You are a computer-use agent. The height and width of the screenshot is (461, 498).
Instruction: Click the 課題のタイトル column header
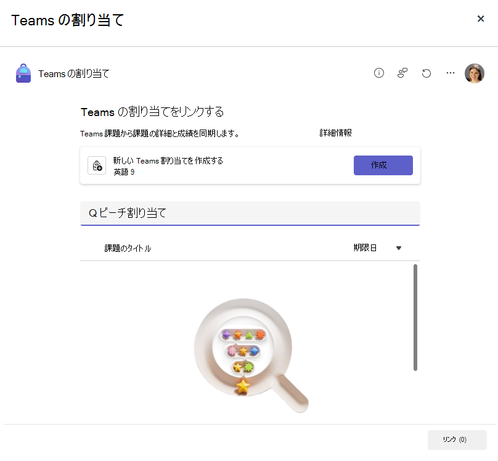click(128, 248)
